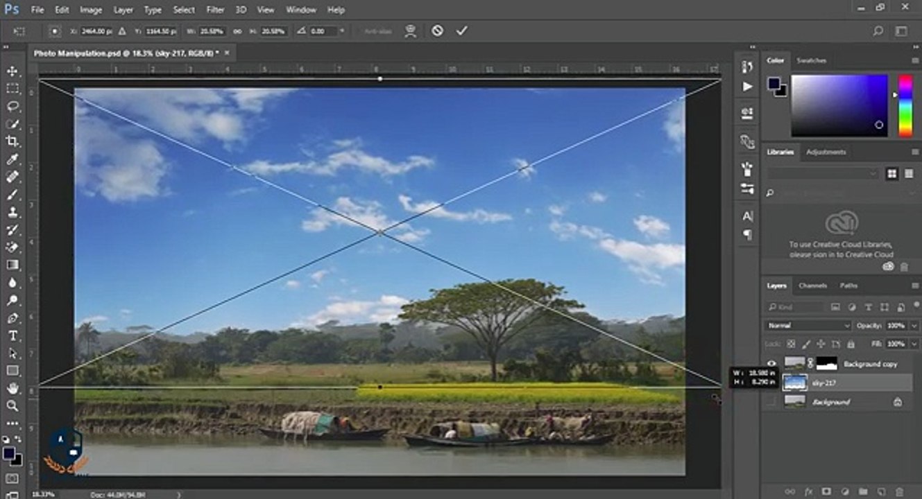
Task: Open the Paragraph panel icon
Action: (x=747, y=235)
